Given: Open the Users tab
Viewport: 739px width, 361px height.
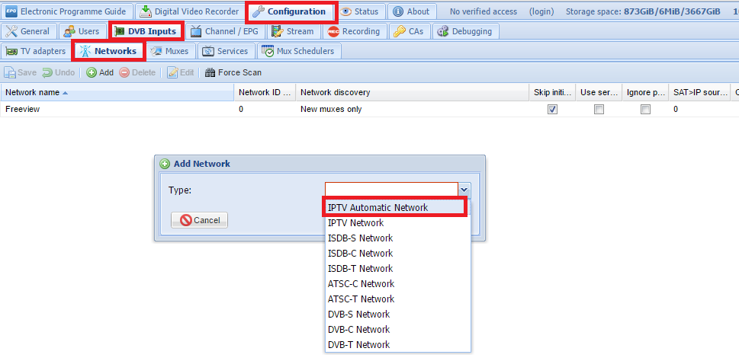Looking at the screenshot, I should tap(82, 31).
